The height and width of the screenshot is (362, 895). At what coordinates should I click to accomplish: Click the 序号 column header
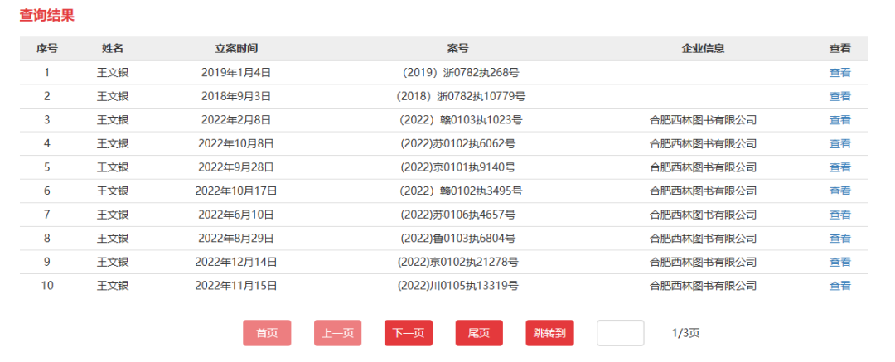tap(46, 48)
